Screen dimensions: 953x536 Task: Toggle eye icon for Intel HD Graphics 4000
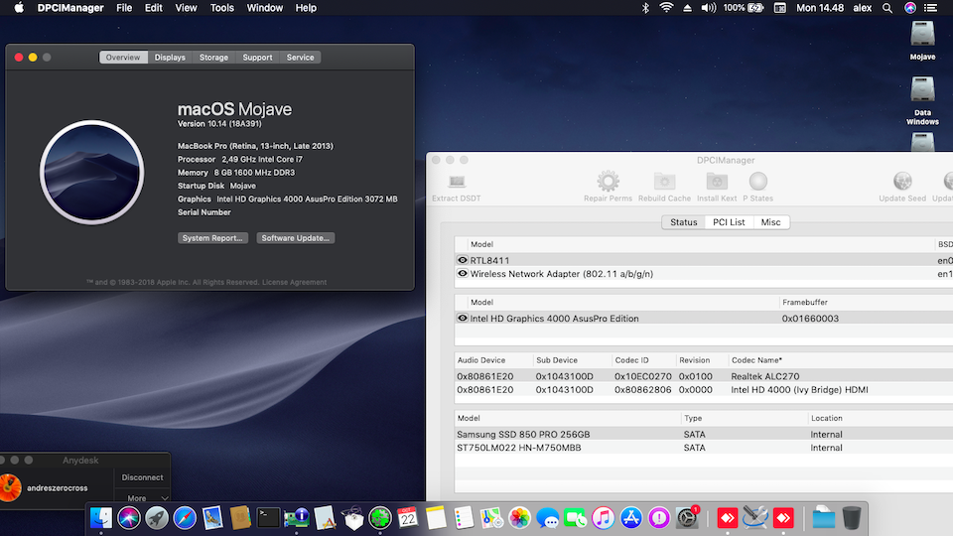[x=463, y=319]
